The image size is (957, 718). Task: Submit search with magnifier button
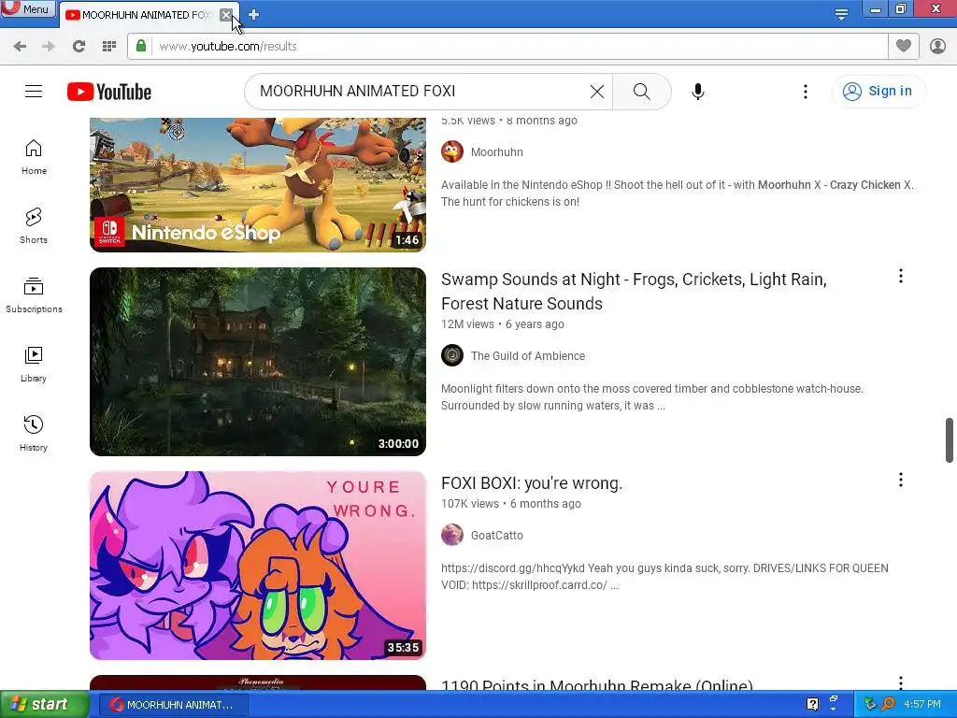pos(641,92)
